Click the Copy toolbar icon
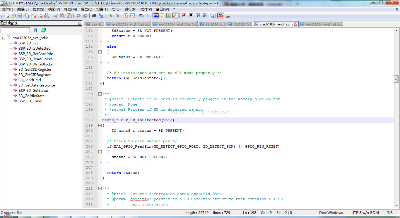This screenshot has width=400, height=218. coord(62,15)
